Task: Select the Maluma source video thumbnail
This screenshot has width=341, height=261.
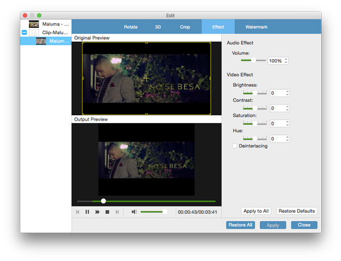Action: coord(34,24)
